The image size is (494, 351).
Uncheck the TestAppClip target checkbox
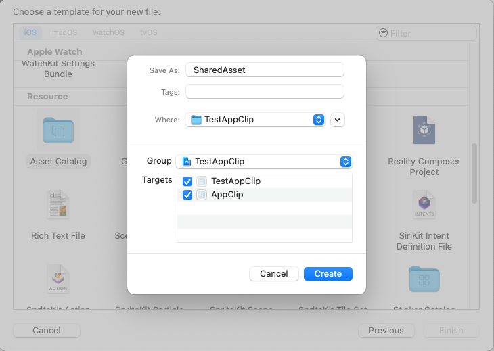187,181
